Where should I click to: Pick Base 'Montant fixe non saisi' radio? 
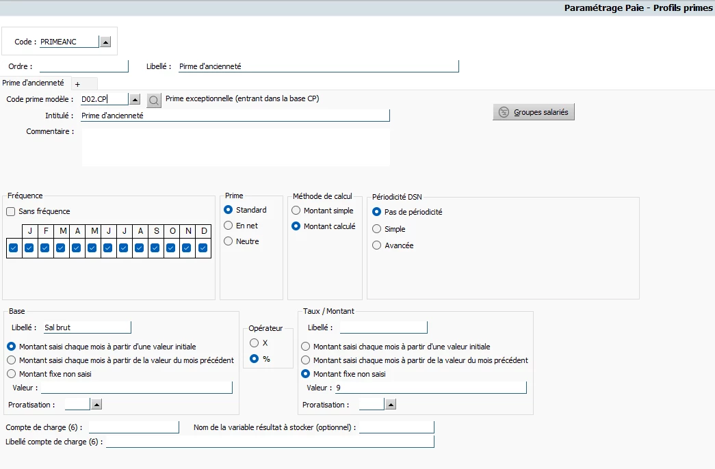click(x=12, y=374)
